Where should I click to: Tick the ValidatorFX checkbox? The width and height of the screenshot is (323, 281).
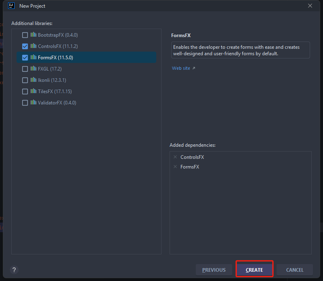click(25, 103)
